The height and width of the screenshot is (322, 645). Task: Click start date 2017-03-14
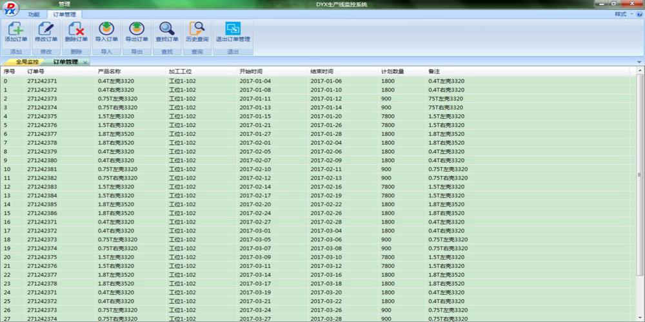coord(255,275)
